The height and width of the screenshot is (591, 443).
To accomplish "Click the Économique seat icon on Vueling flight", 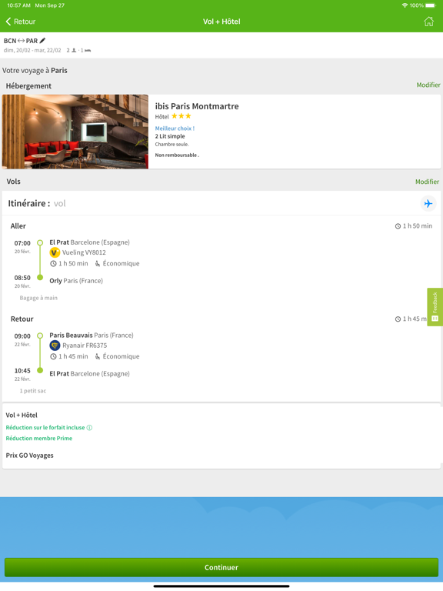I will (98, 263).
